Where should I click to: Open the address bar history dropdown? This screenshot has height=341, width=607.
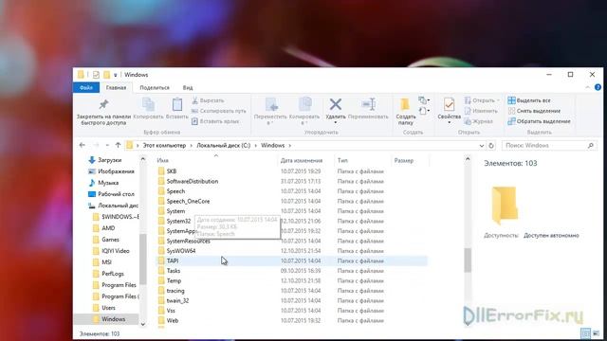click(482, 146)
